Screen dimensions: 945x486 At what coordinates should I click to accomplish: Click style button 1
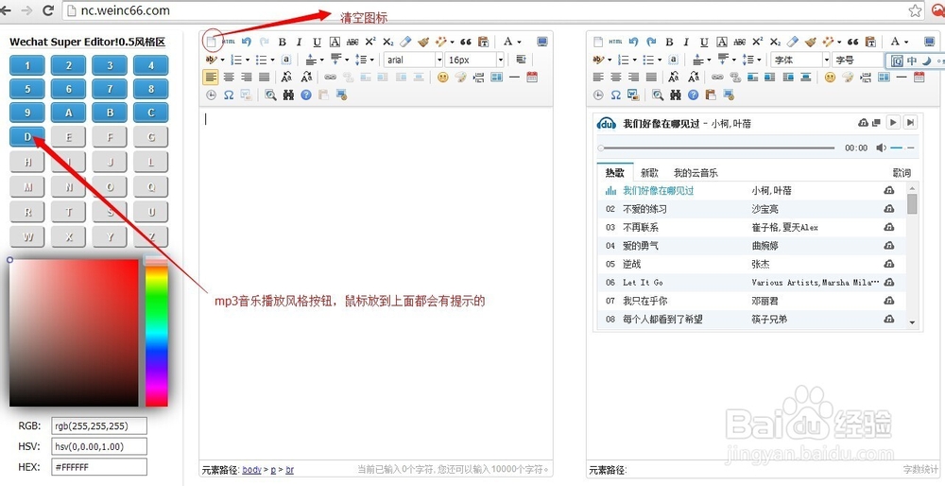(x=27, y=65)
